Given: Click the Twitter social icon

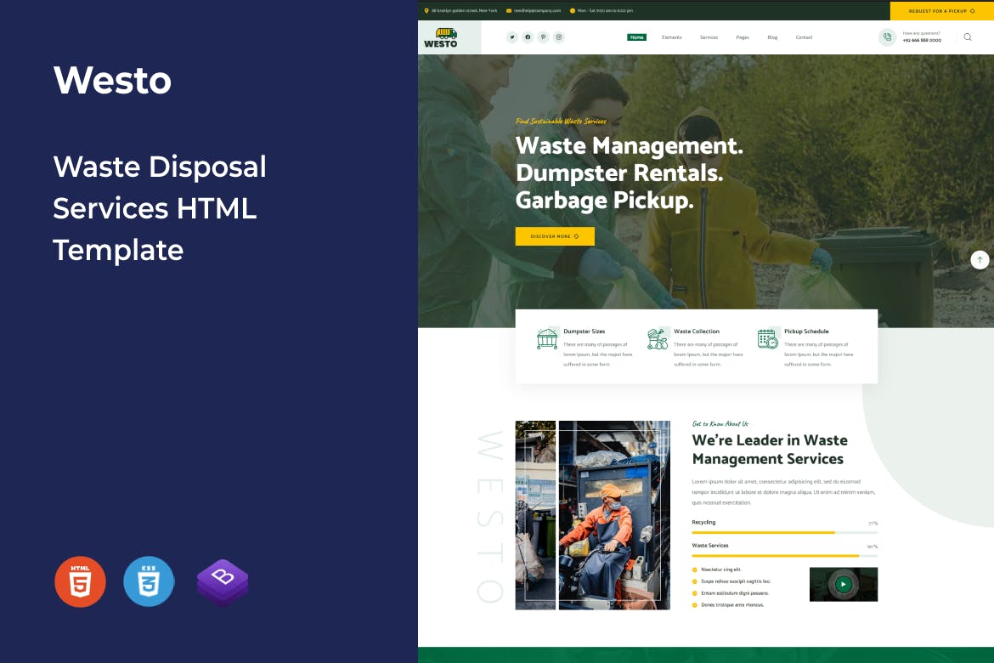Looking at the screenshot, I should pyautogui.click(x=511, y=37).
